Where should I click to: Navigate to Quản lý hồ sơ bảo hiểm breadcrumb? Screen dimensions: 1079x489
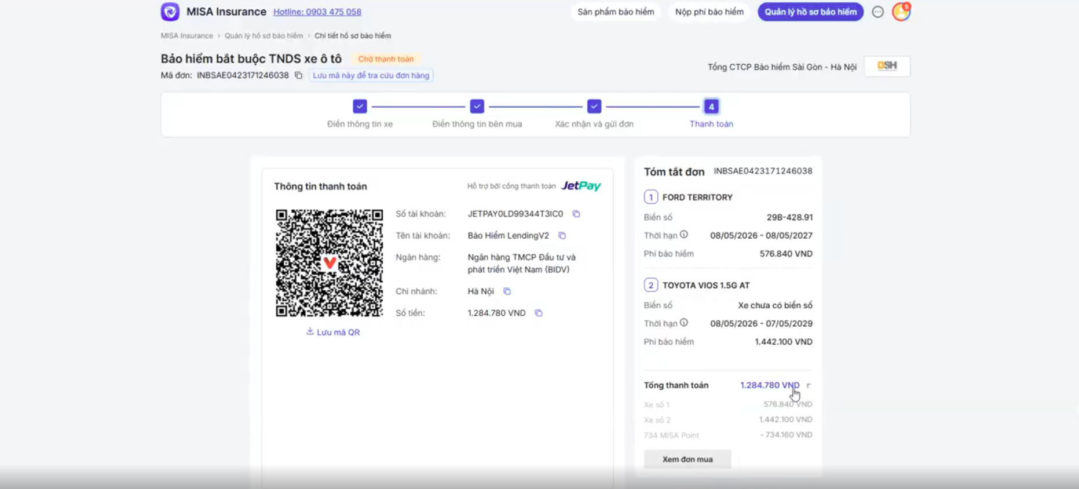click(264, 36)
